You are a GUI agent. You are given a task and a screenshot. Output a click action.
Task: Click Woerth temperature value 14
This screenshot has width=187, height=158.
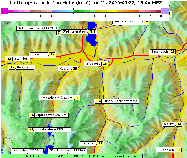coord(179,124)
